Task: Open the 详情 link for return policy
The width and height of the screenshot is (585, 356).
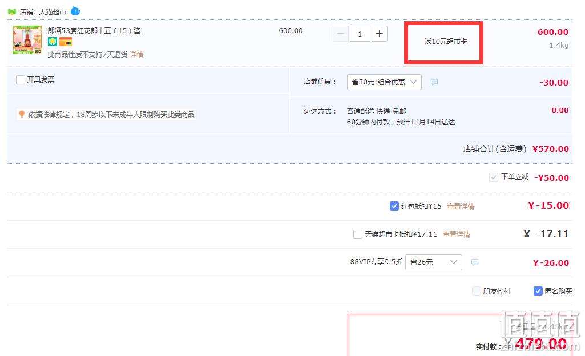Action: coord(136,55)
